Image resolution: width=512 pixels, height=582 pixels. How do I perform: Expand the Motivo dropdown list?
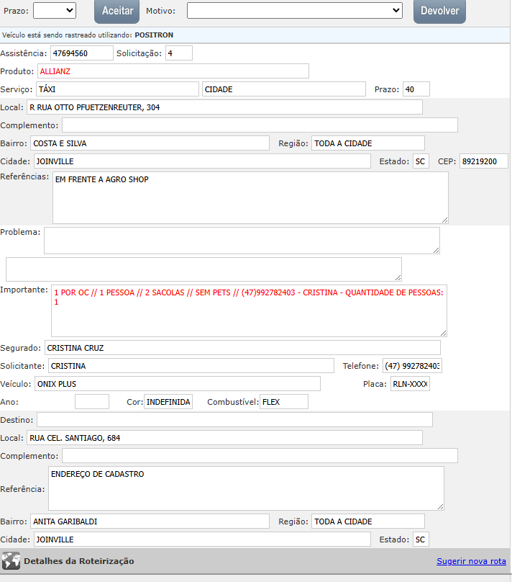pyautogui.click(x=294, y=10)
